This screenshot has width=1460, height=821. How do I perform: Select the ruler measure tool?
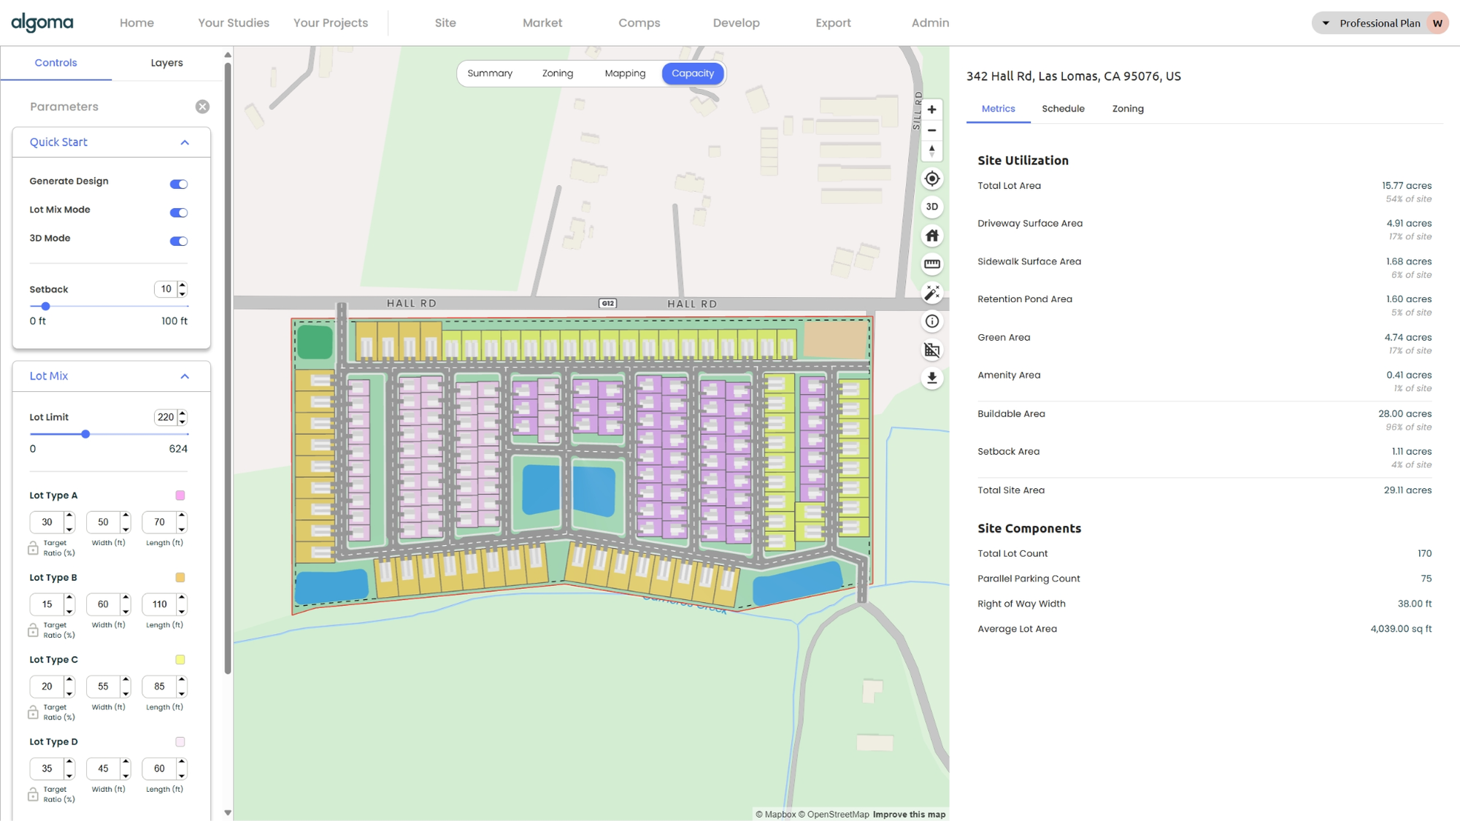coord(931,264)
